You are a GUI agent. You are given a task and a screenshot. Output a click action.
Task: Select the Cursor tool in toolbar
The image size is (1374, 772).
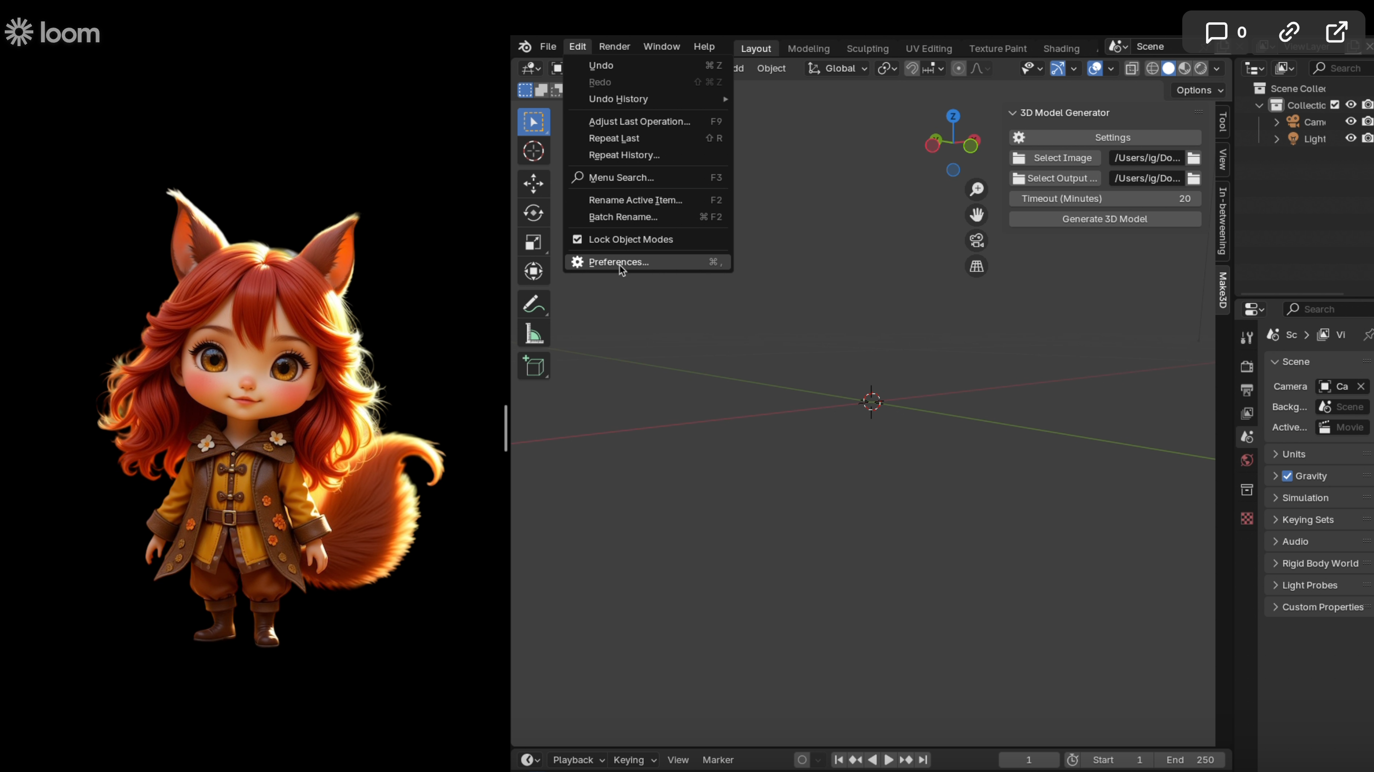533,151
